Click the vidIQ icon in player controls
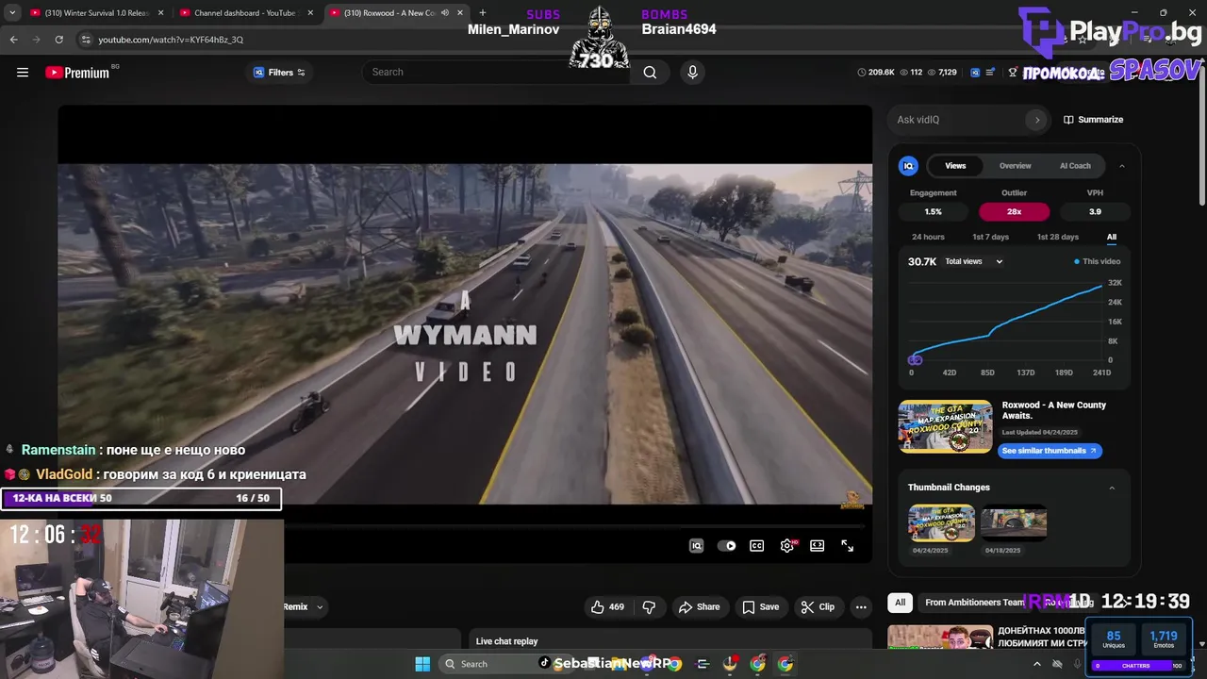 (696, 546)
